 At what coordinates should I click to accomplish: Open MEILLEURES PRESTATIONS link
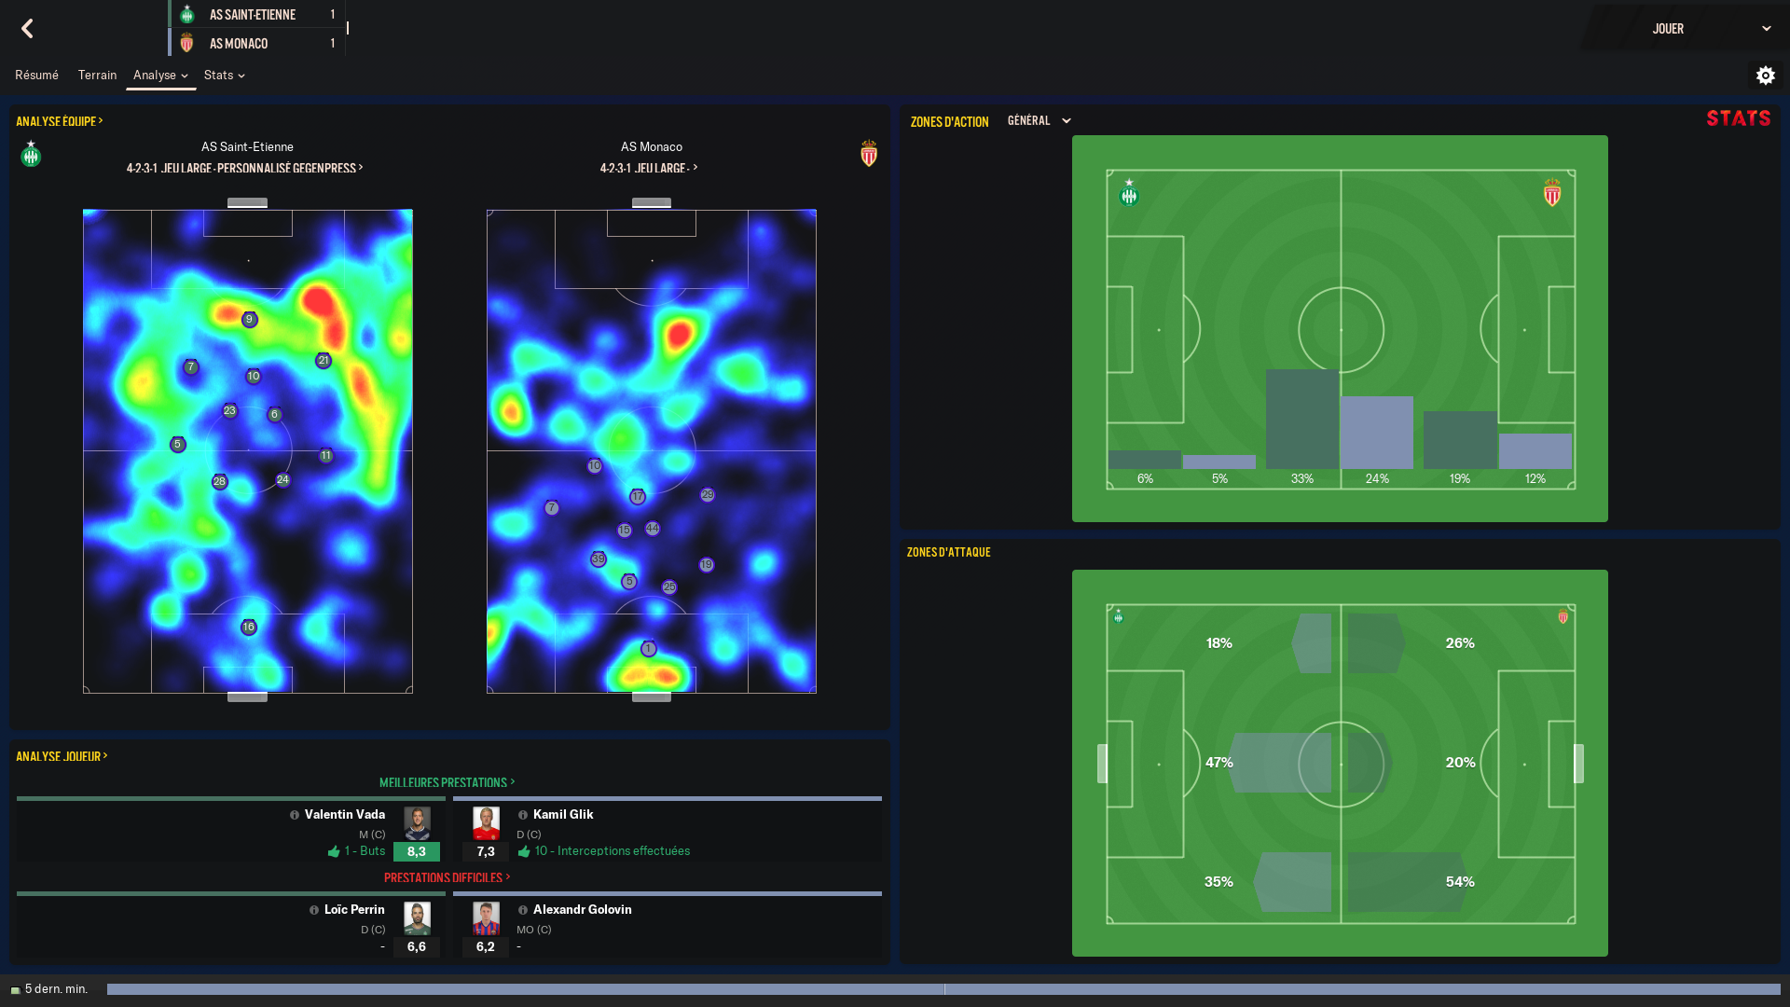coord(447,782)
